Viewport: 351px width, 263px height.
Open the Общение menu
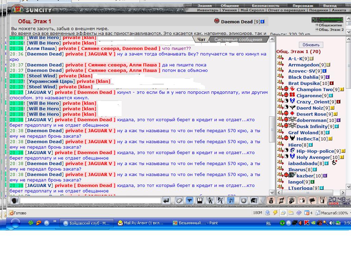click(x=230, y=5)
